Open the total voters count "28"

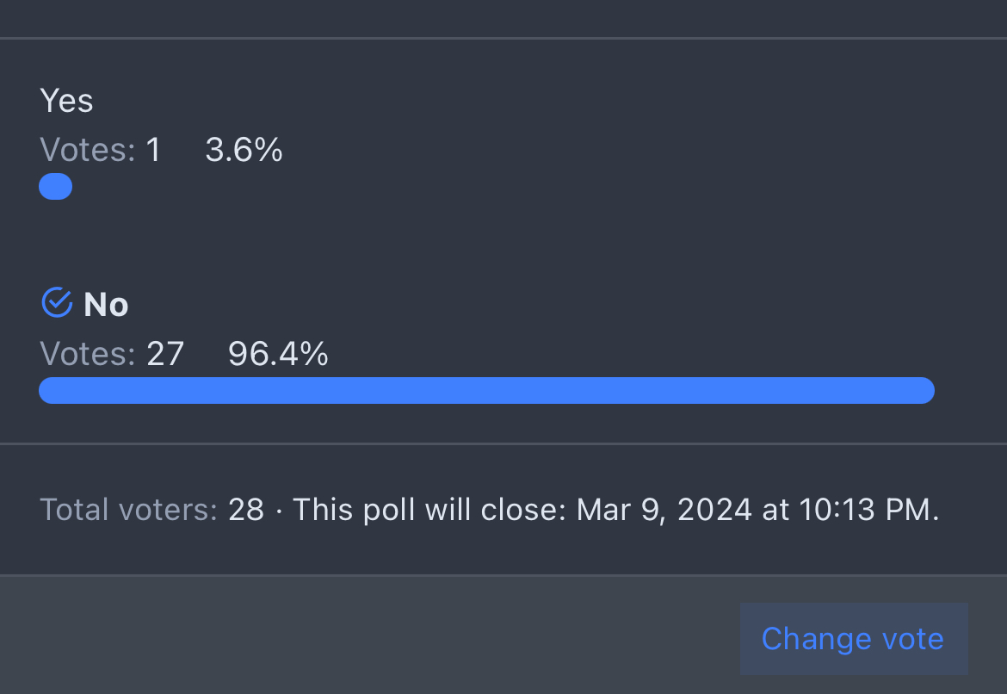[246, 510]
